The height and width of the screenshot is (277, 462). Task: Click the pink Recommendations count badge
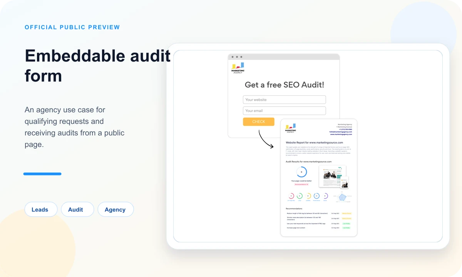[301, 184]
